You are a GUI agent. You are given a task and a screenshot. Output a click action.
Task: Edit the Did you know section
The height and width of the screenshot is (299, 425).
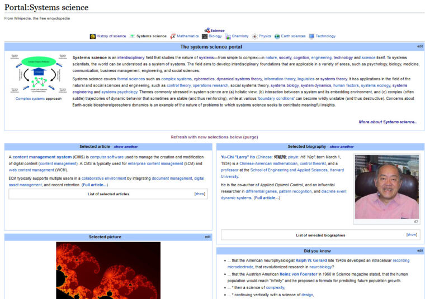coord(420,250)
